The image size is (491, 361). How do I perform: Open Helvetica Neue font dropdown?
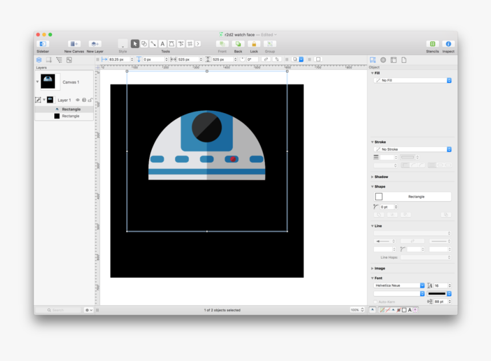[399, 286]
